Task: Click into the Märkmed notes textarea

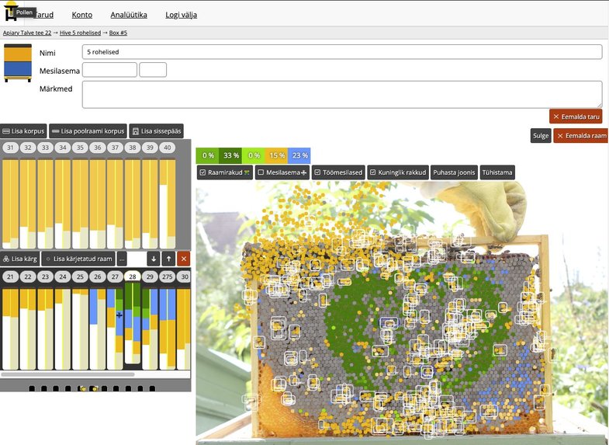Action: [342, 95]
